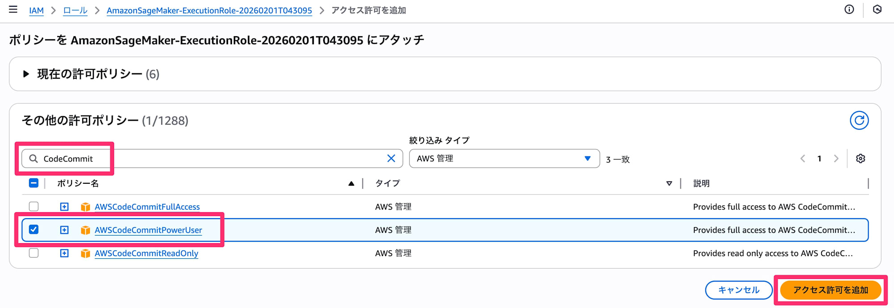Expand 現在の許可ポリシー section
Screen dimensions: 894x308
(x=26, y=74)
